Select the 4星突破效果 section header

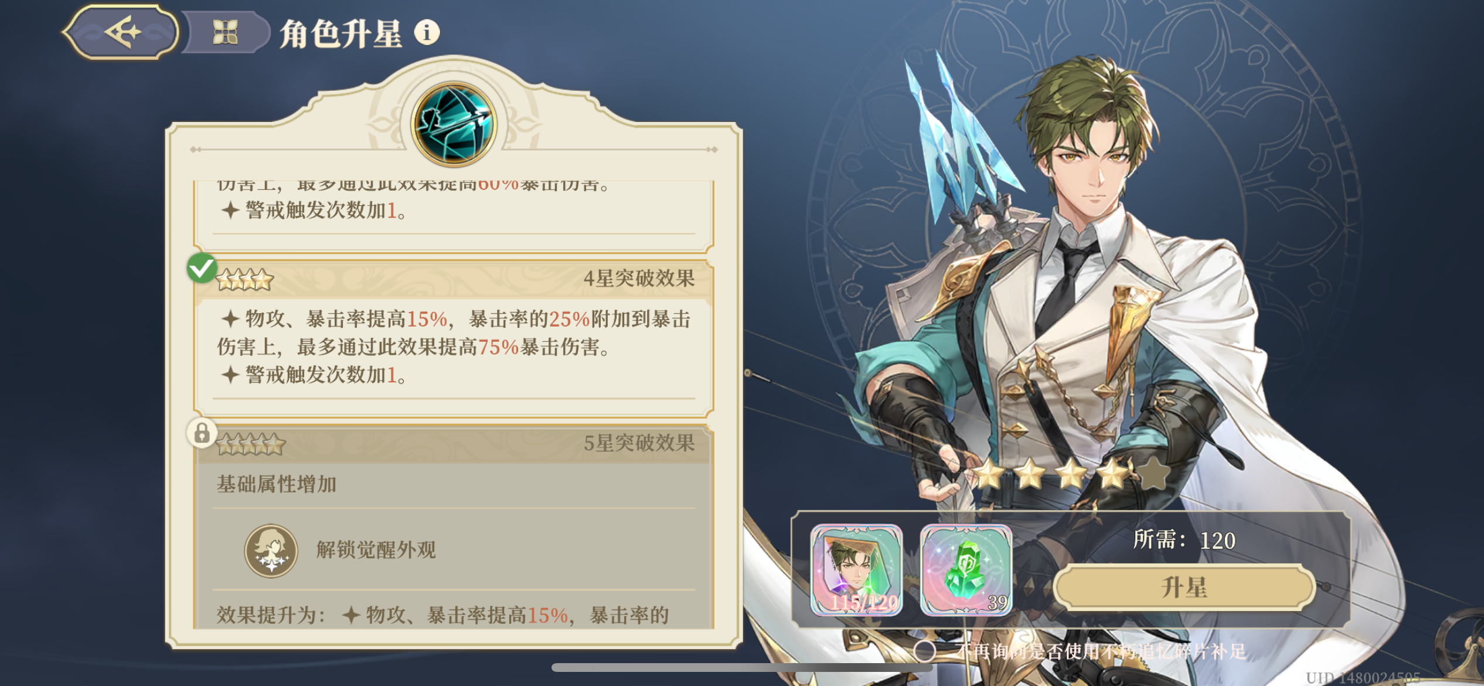tap(454, 279)
